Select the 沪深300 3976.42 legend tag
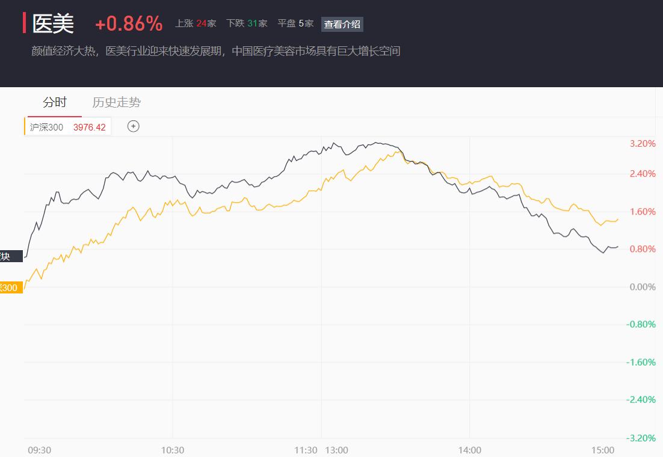 tap(67, 127)
